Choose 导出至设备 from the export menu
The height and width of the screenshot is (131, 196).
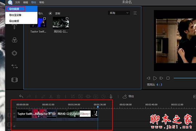21,15
